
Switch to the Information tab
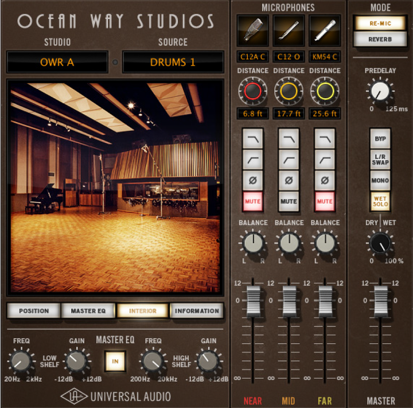[x=197, y=311]
